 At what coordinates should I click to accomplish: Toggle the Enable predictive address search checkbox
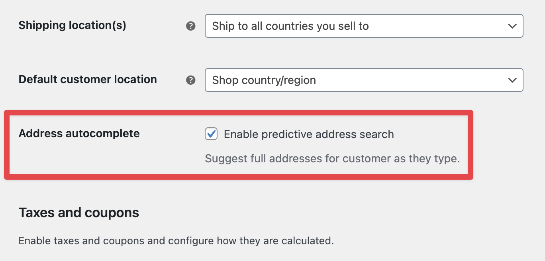pos(211,134)
